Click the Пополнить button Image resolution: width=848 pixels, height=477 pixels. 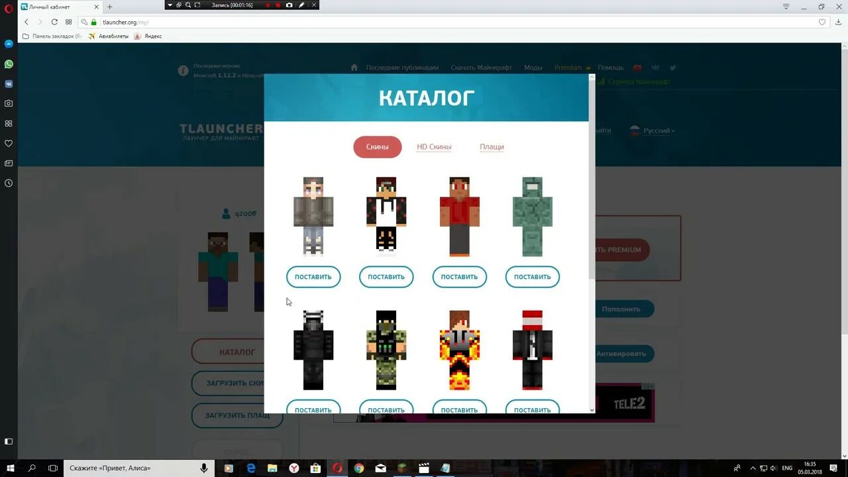pyautogui.click(x=621, y=309)
